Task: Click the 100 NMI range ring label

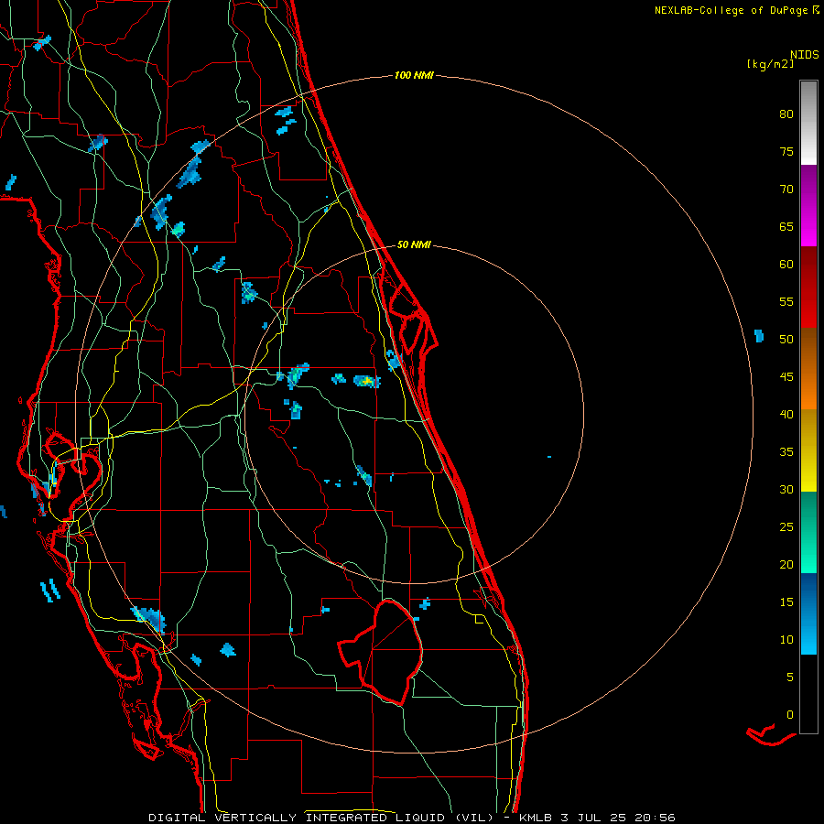Action: [x=414, y=75]
